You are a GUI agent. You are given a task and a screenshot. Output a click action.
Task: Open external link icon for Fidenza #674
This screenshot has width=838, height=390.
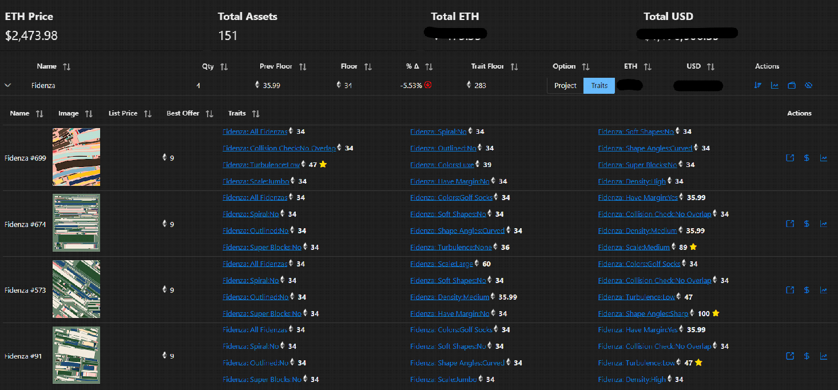tap(790, 224)
